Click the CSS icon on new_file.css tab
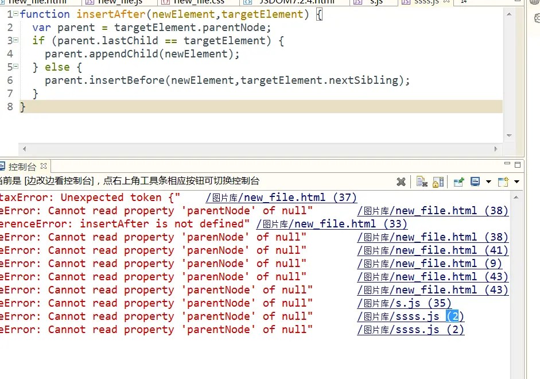The image size is (540, 379). [164, 2]
